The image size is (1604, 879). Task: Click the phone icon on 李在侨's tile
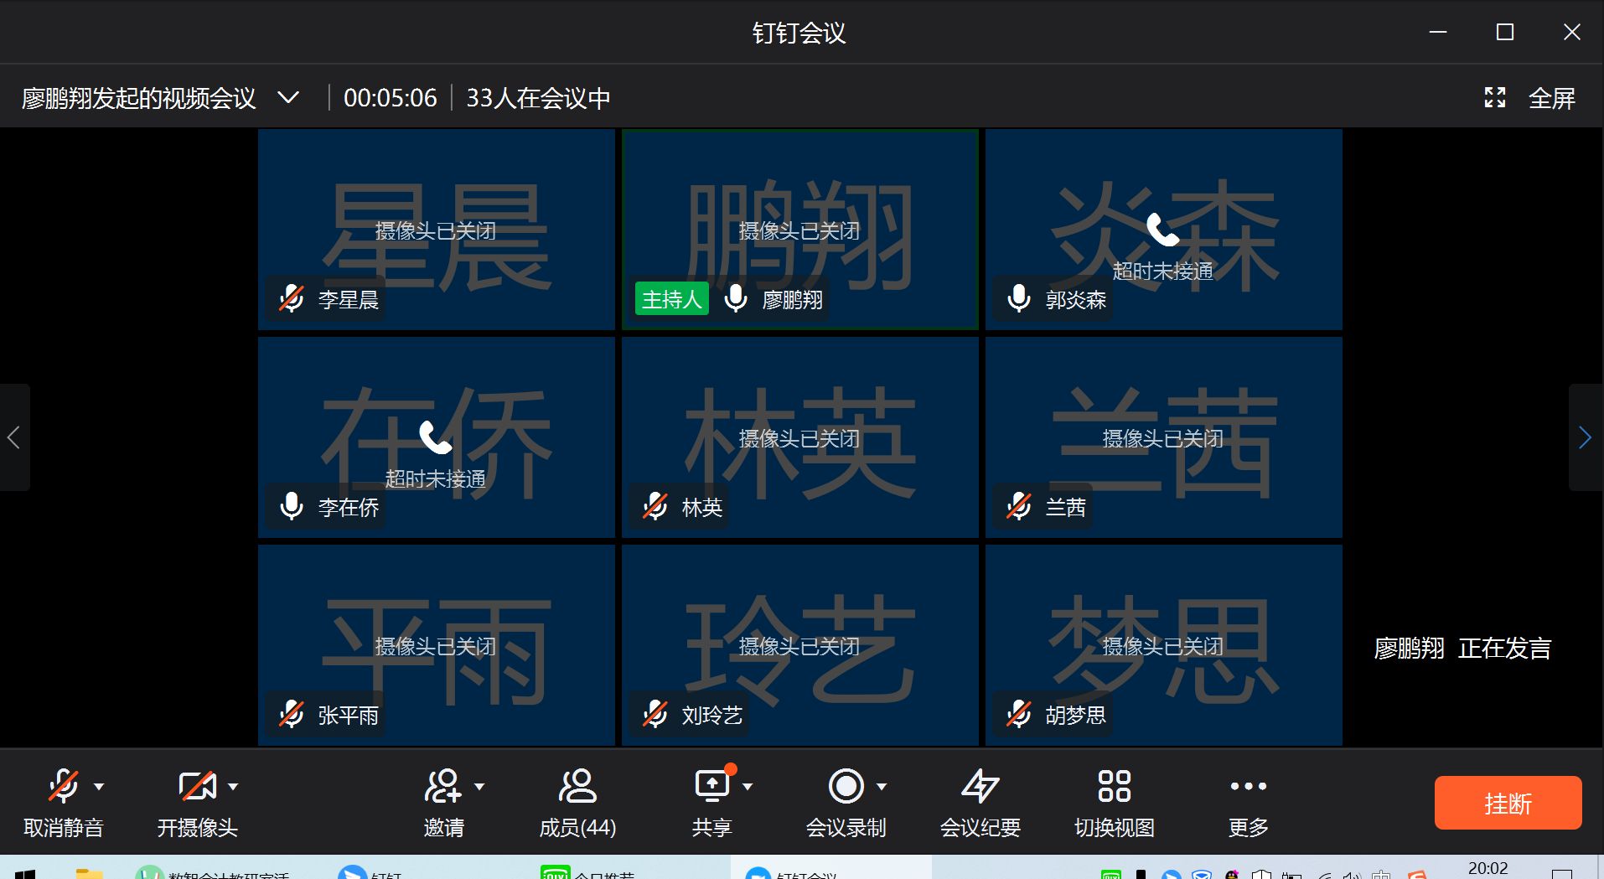[x=436, y=437]
